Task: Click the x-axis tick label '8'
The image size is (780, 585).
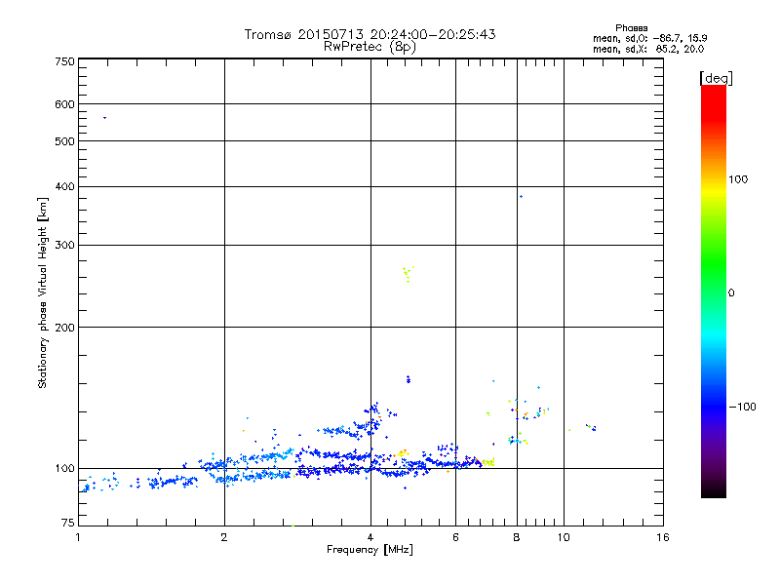Action: [517, 537]
